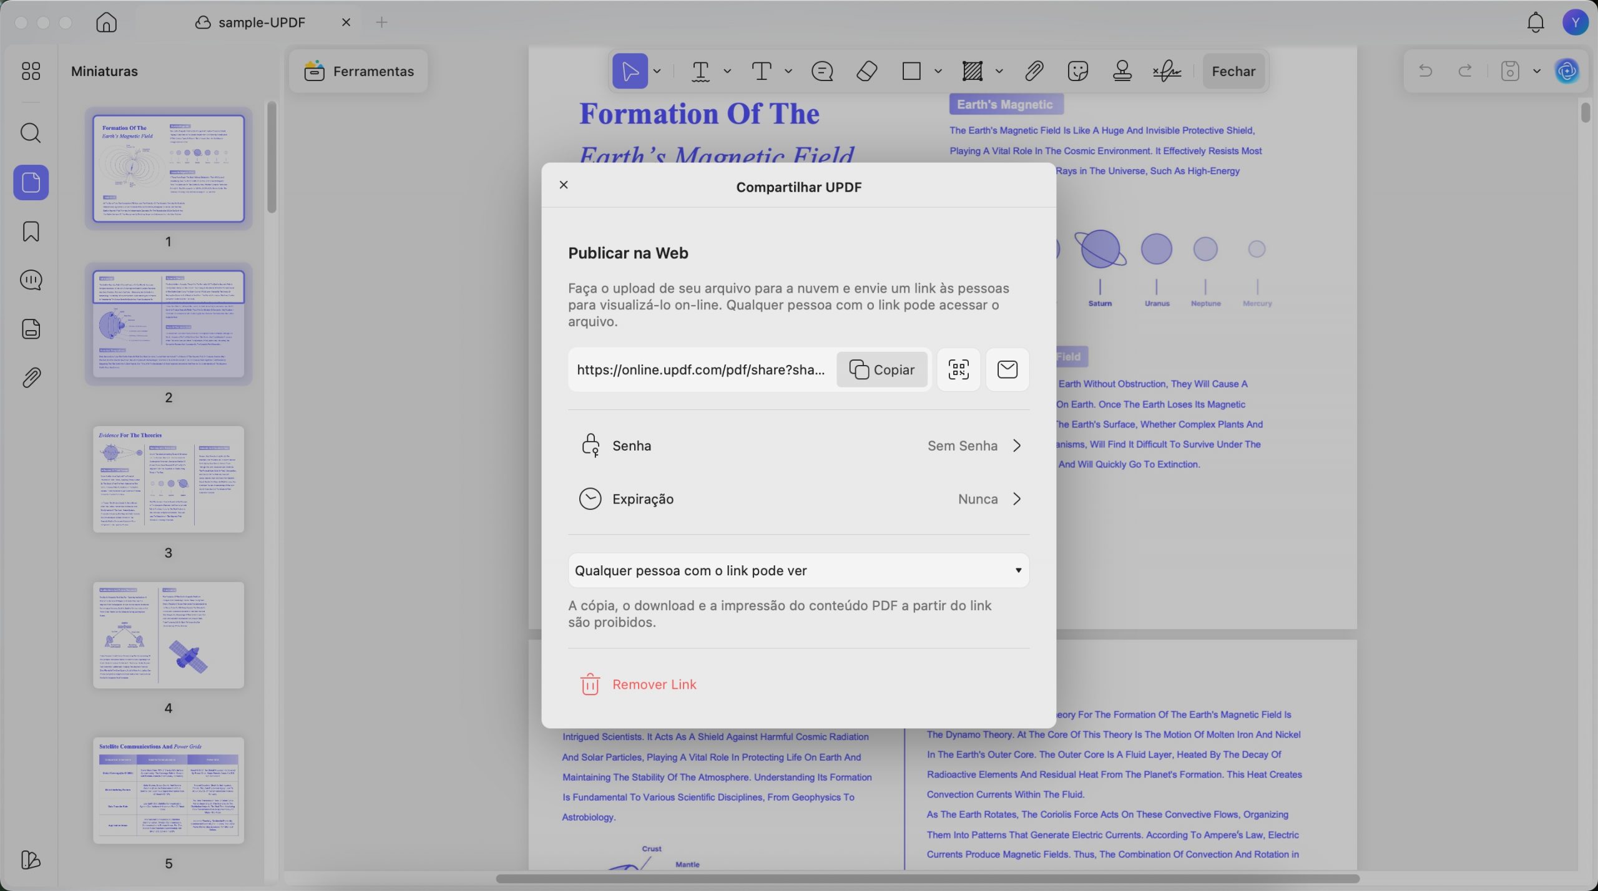
Task: Select the comment note tool
Action: click(x=822, y=71)
